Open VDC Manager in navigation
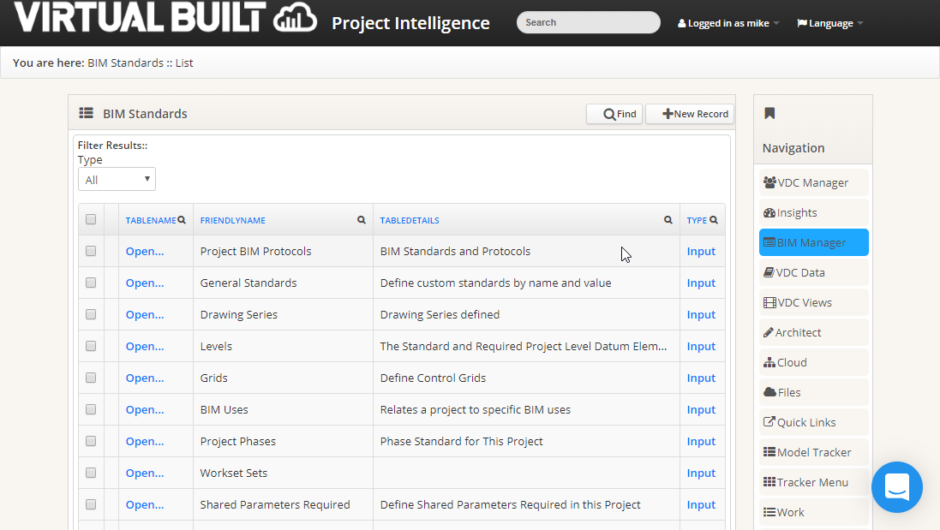Screen dimensions: 940x530 813,182
